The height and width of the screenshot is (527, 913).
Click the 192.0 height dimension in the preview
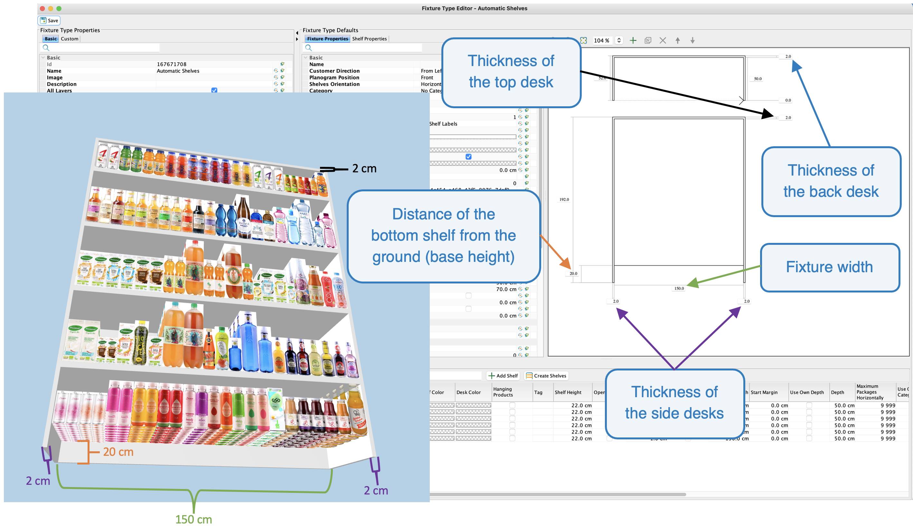pyautogui.click(x=564, y=199)
